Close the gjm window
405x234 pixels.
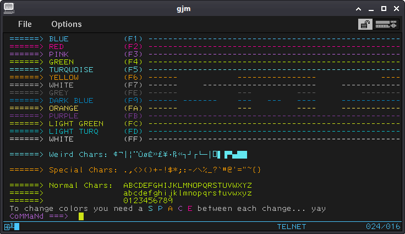(397, 8)
